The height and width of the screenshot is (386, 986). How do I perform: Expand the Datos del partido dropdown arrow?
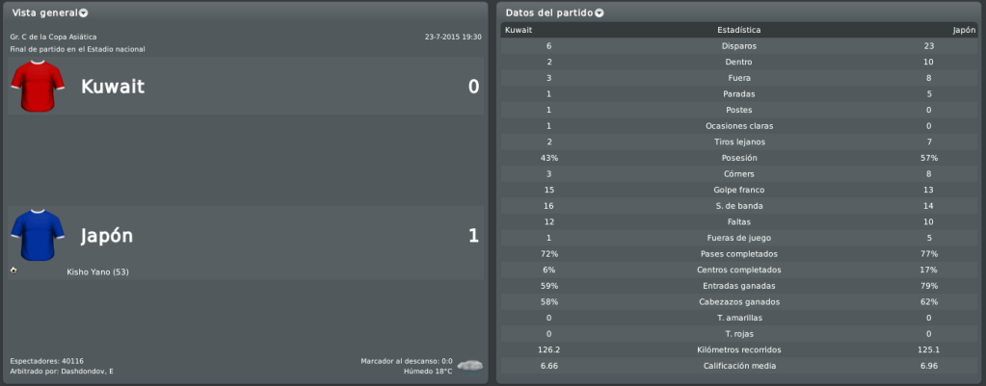pyautogui.click(x=600, y=13)
